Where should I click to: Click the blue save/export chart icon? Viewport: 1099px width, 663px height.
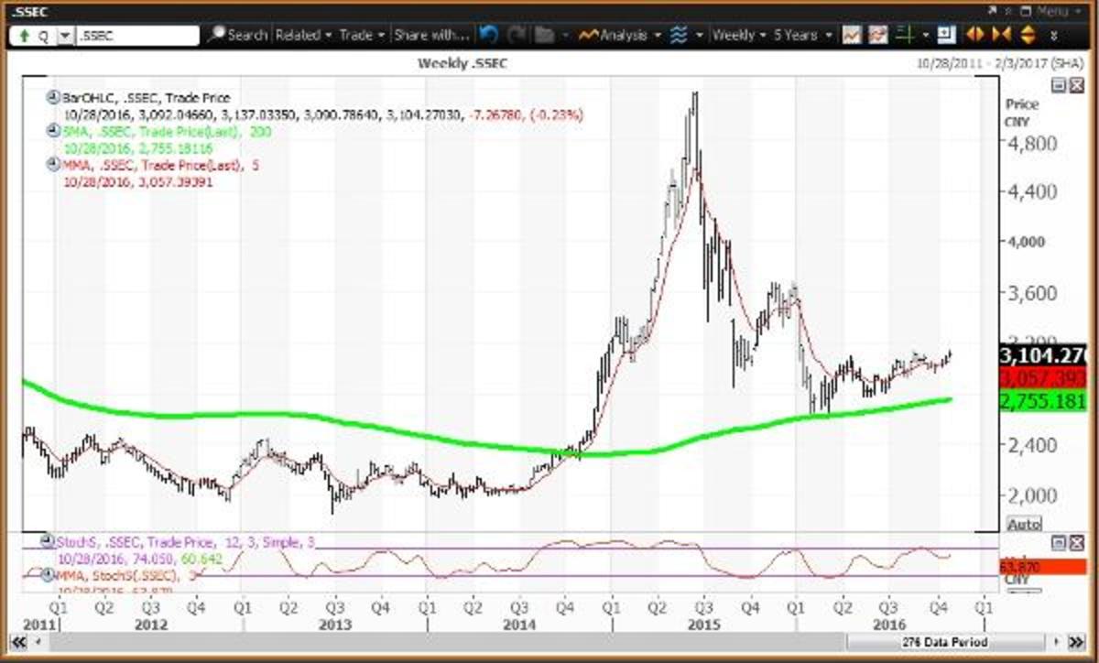click(x=946, y=35)
